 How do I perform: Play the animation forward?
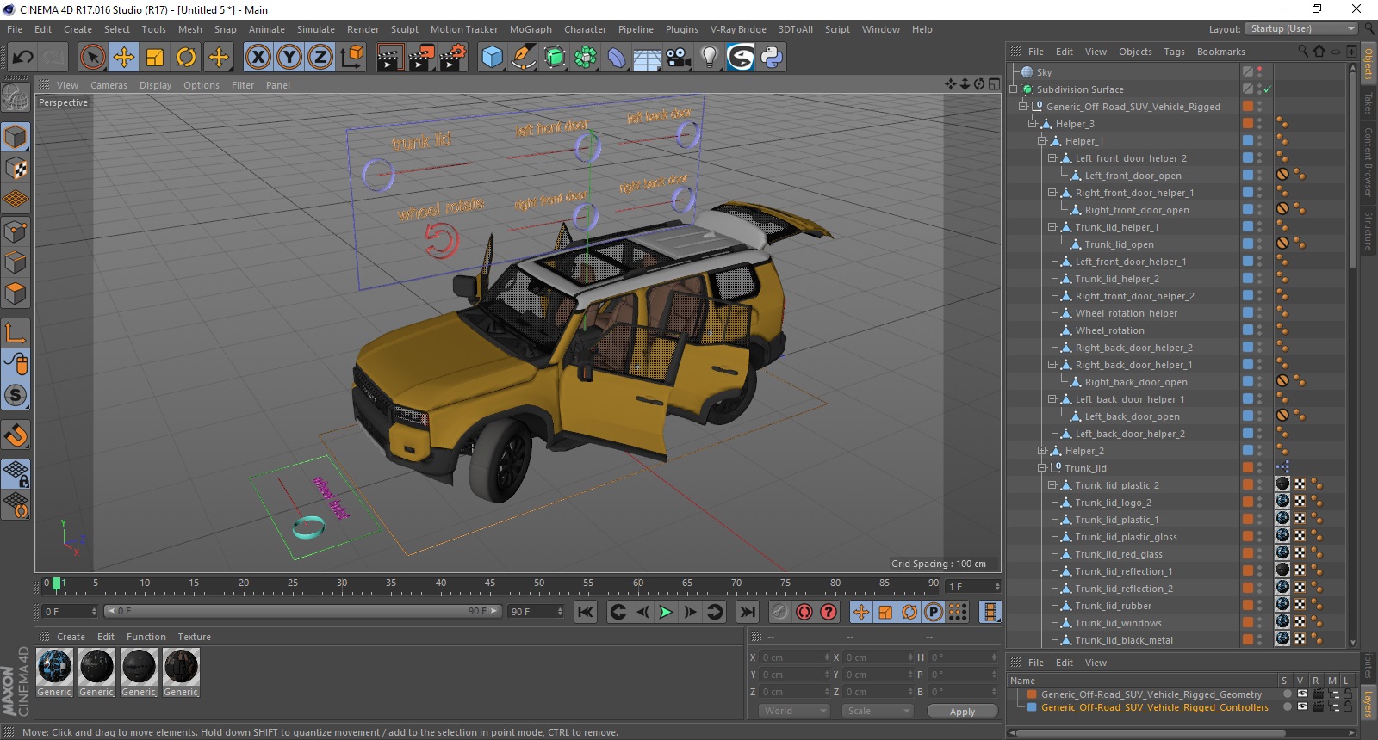[666, 612]
